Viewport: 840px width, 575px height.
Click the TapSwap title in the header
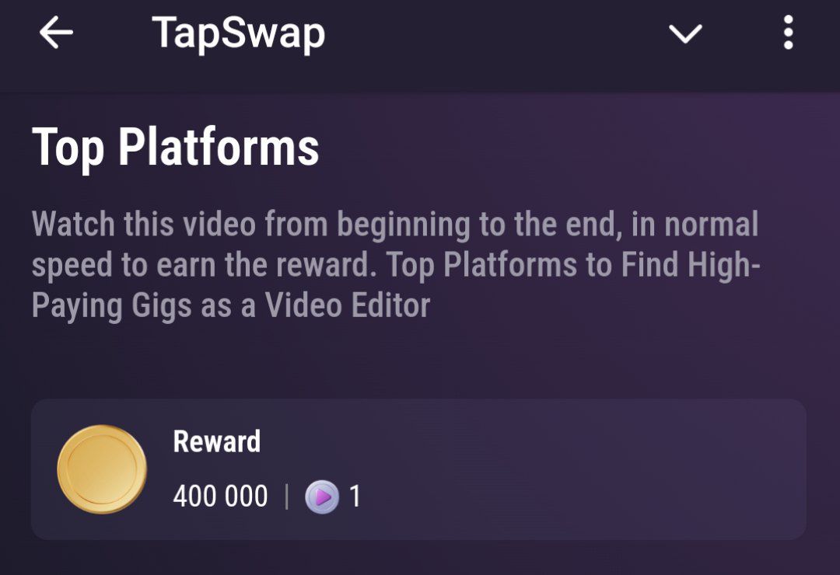click(x=238, y=33)
